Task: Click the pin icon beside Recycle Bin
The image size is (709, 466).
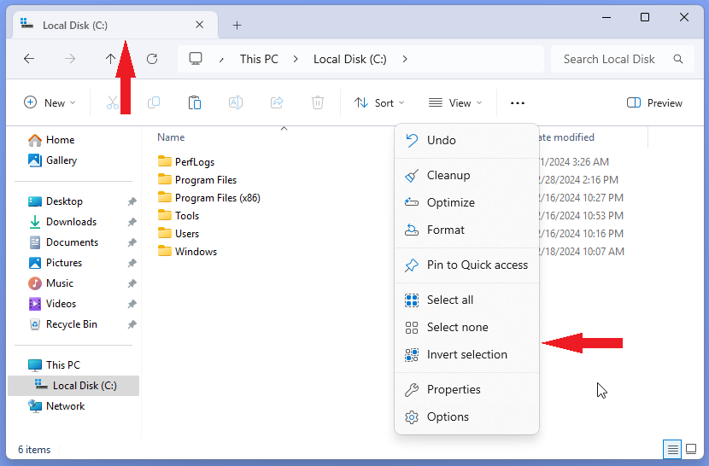Action: point(132,324)
